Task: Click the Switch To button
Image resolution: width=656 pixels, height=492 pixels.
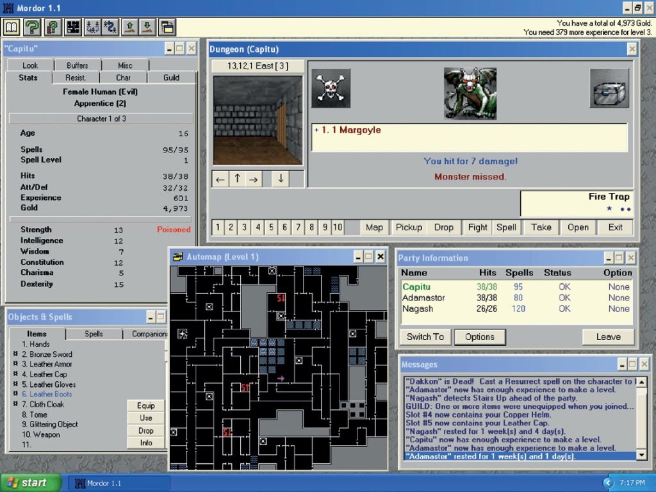Action: (425, 337)
